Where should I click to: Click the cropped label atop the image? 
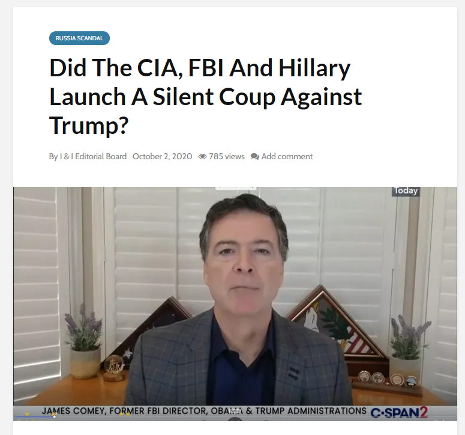236,187
